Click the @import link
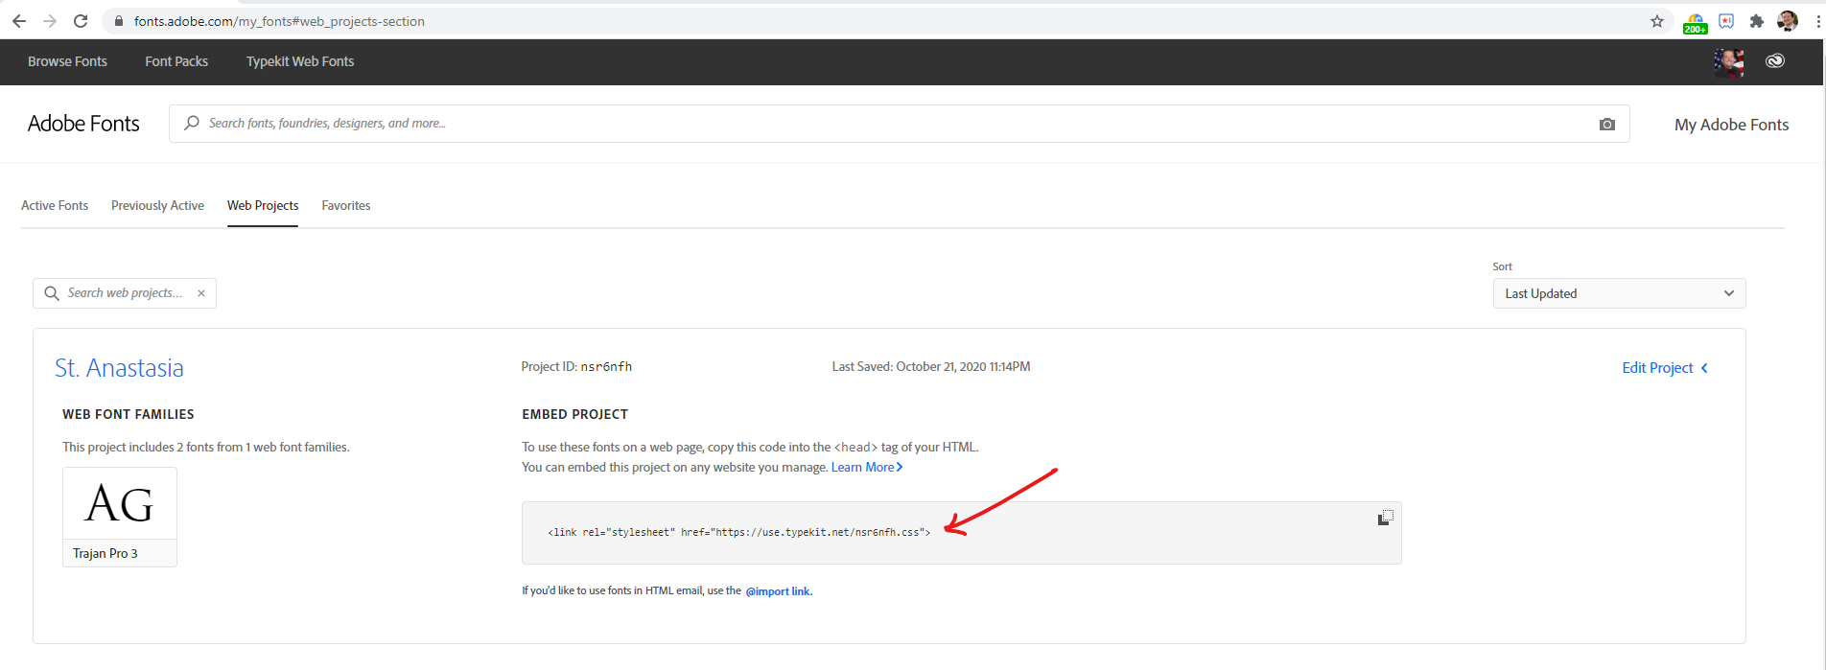 [x=778, y=591]
